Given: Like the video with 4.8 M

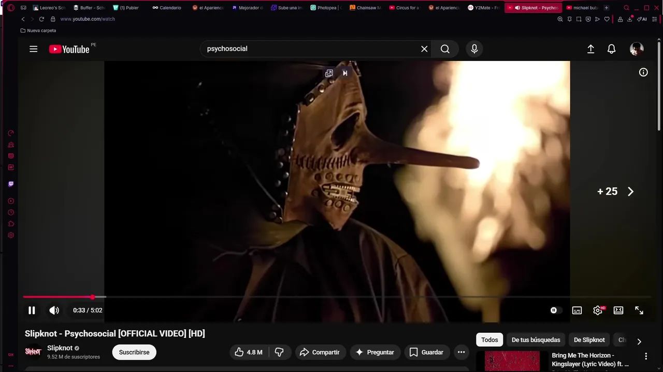Looking at the screenshot, I should pyautogui.click(x=248, y=352).
